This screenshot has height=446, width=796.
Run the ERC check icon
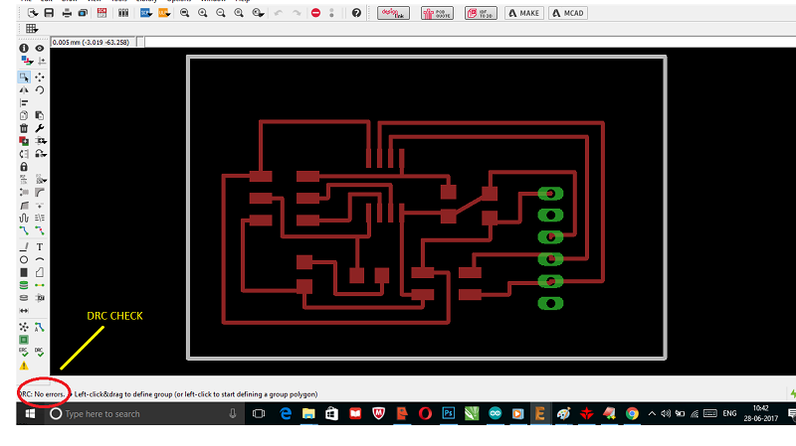(x=24, y=353)
